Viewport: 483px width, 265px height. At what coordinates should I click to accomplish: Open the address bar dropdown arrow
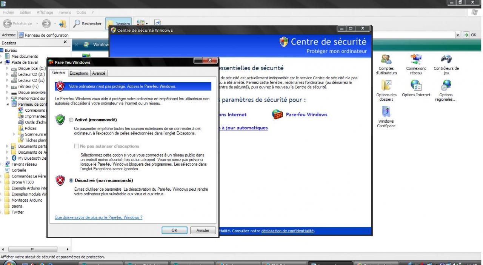click(x=458, y=35)
